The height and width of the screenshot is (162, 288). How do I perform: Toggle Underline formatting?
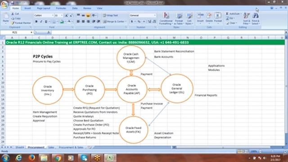[46, 22]
